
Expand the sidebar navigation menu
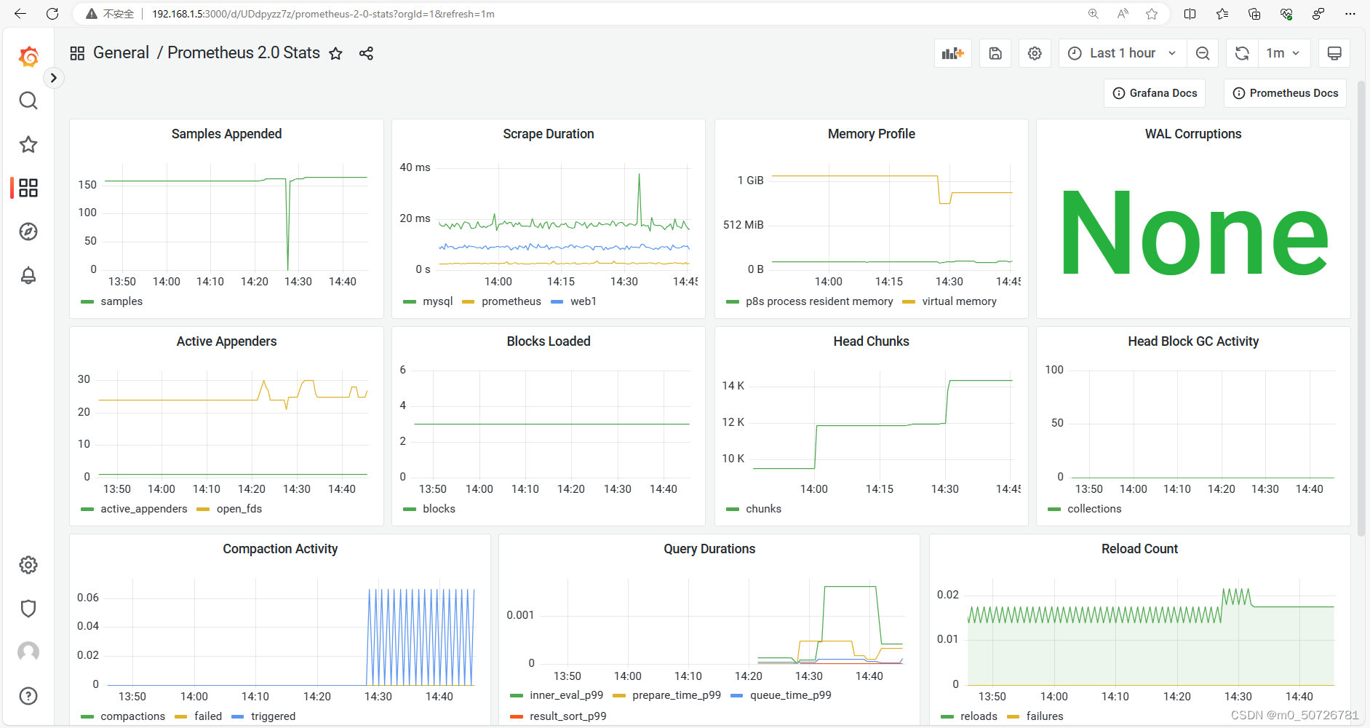(x=53, y=78)
